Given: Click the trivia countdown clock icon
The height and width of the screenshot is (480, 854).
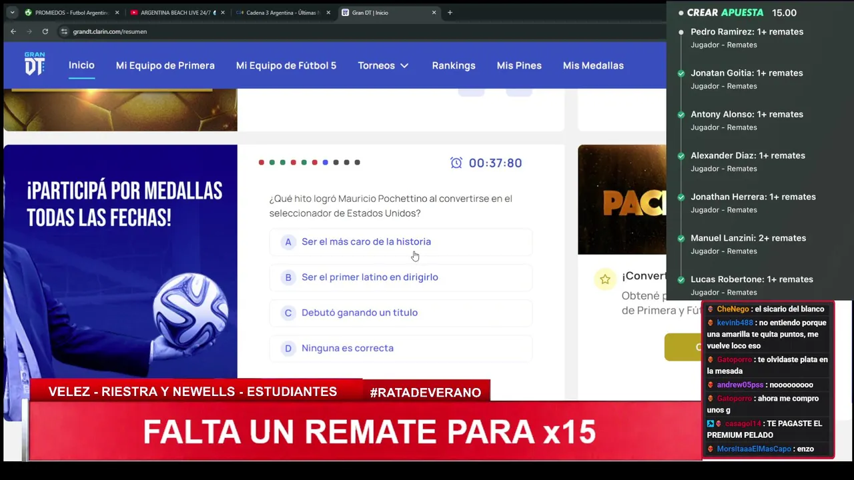Looking at the screenshot, I should [456, 163].
